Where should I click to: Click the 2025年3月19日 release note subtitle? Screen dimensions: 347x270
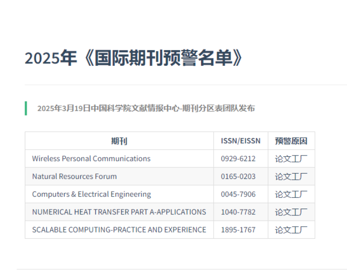[146, 108]
